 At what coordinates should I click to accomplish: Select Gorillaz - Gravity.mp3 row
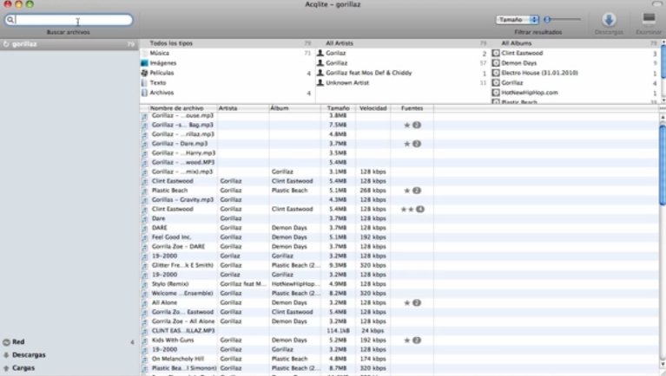pyautogui.click(x=399, y=199)
